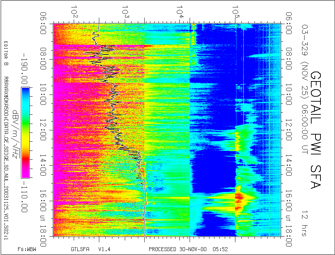Select the -190.00 color scale minimum label
The image size is (335, 255).
point(25,68)
